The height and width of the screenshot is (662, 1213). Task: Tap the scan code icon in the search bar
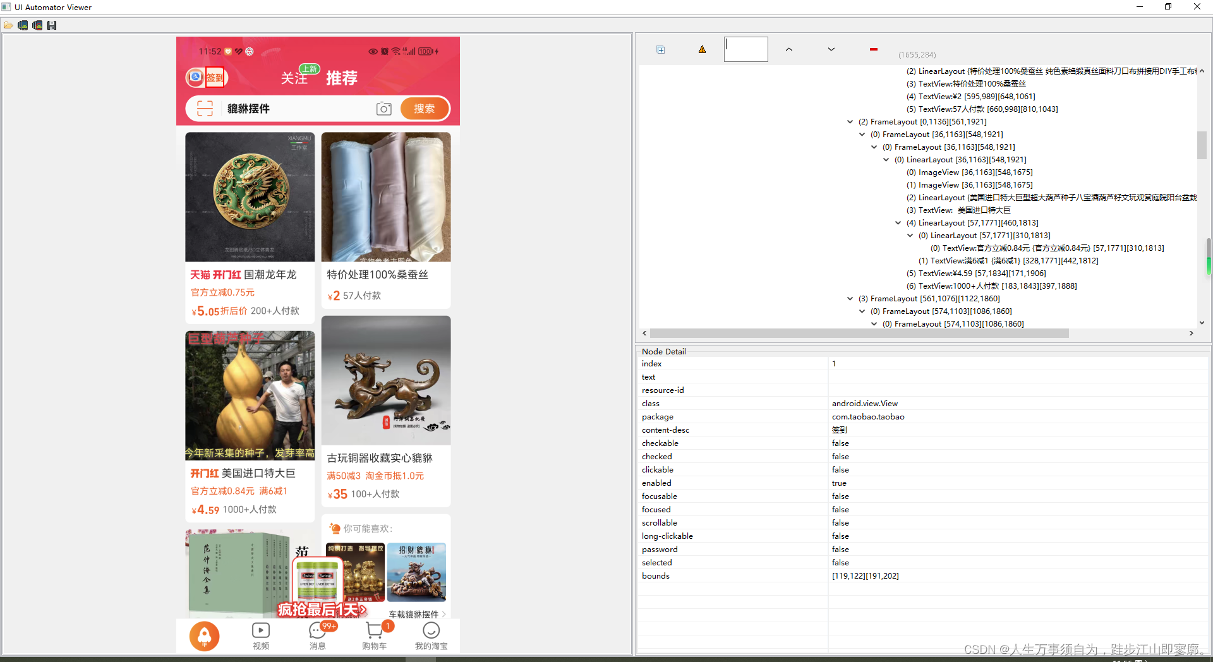(205, 109)
